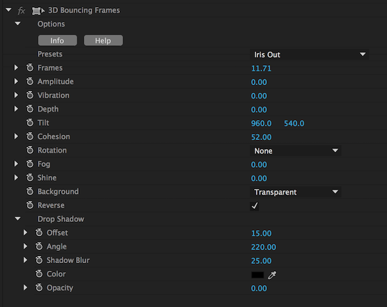Click the black shadow Color swatch

(257, 274)
